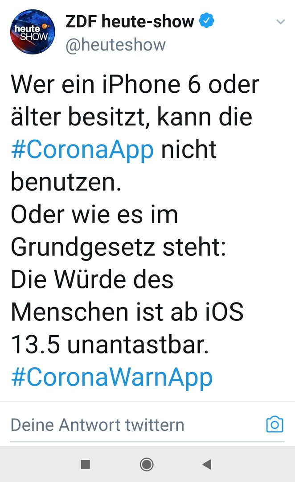The image size is (295, 482).
Task: Open the #CoronaWarnApp hashtag
Action: coord(112,378)
